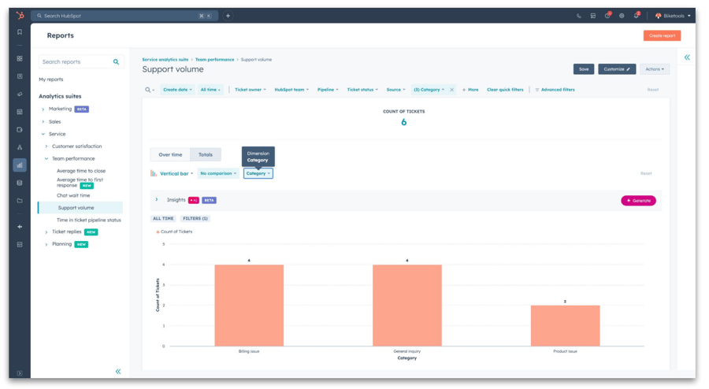Expand the Ticket replies group

tap(46, 232)
